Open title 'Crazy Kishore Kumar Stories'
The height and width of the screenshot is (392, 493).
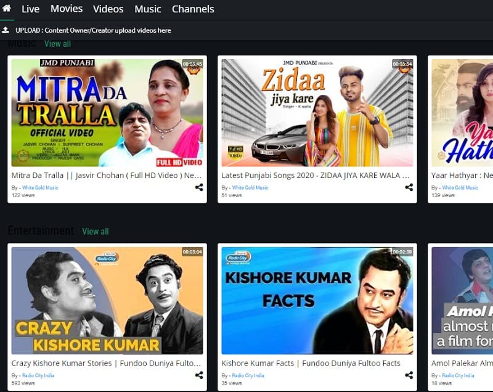point(106,363)
